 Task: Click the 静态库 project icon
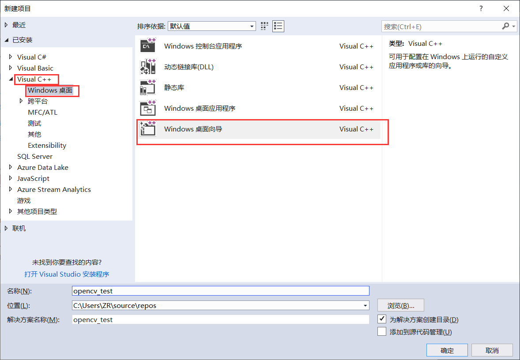(x=148, y=87)
